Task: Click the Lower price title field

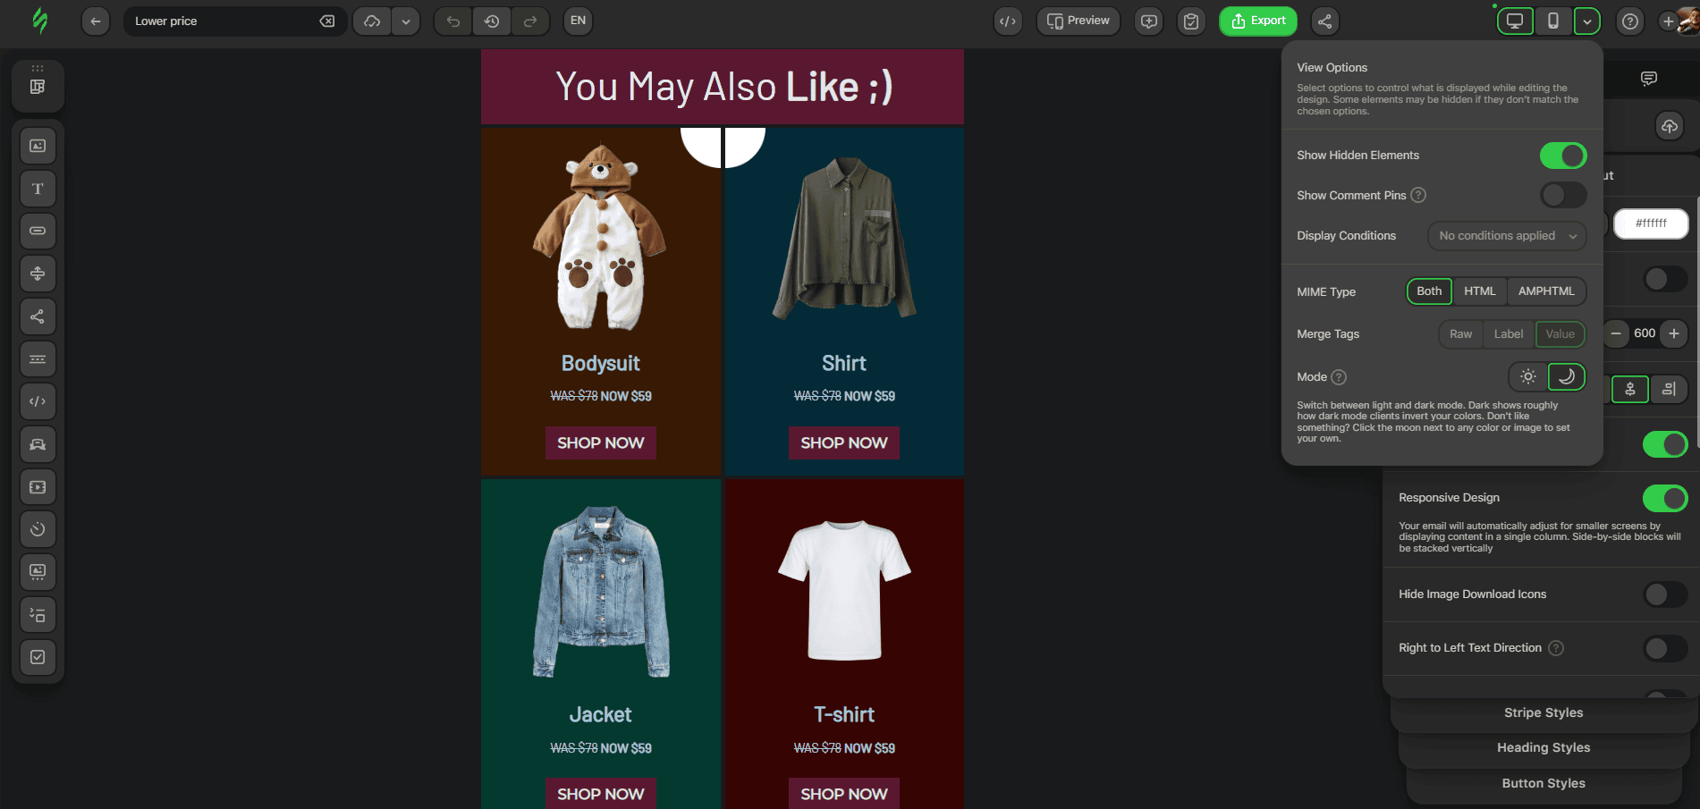Action: [234, 21]
